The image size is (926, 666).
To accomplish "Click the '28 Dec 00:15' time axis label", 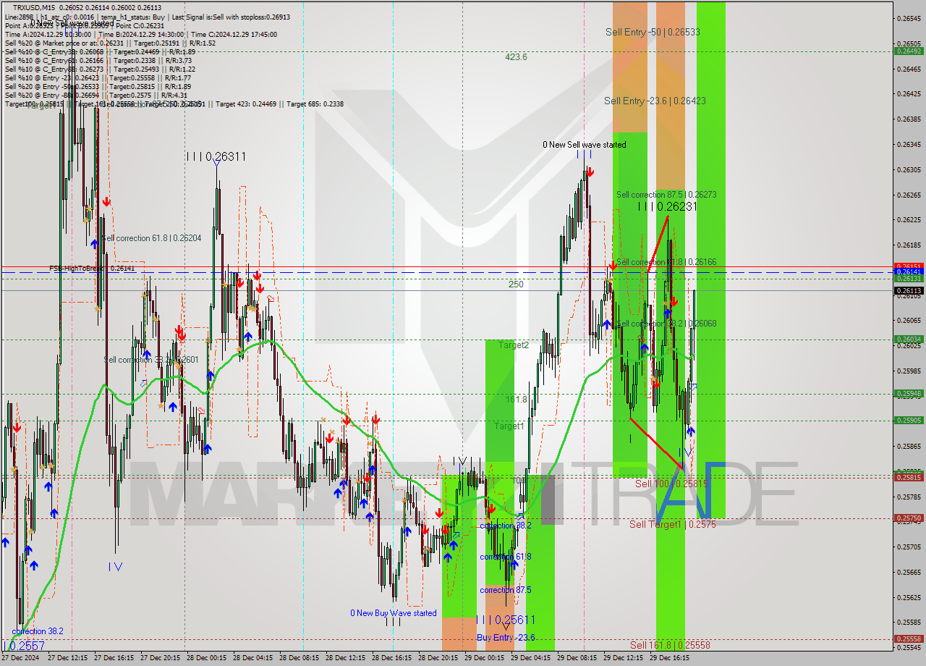I will tap(208, 658).
